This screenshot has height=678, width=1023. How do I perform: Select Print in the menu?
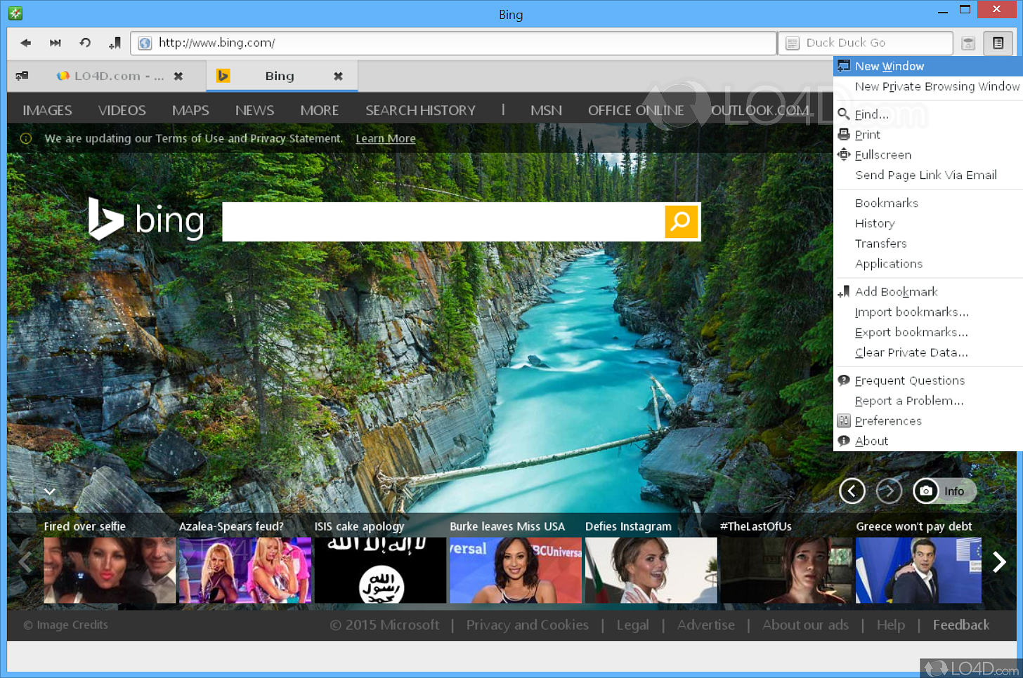click(x=927, y=134)
